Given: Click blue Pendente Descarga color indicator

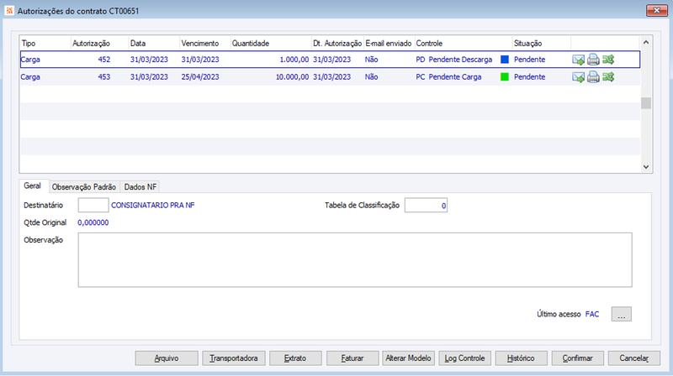Looking at the screenshot, I should click(x=505, y=60).
